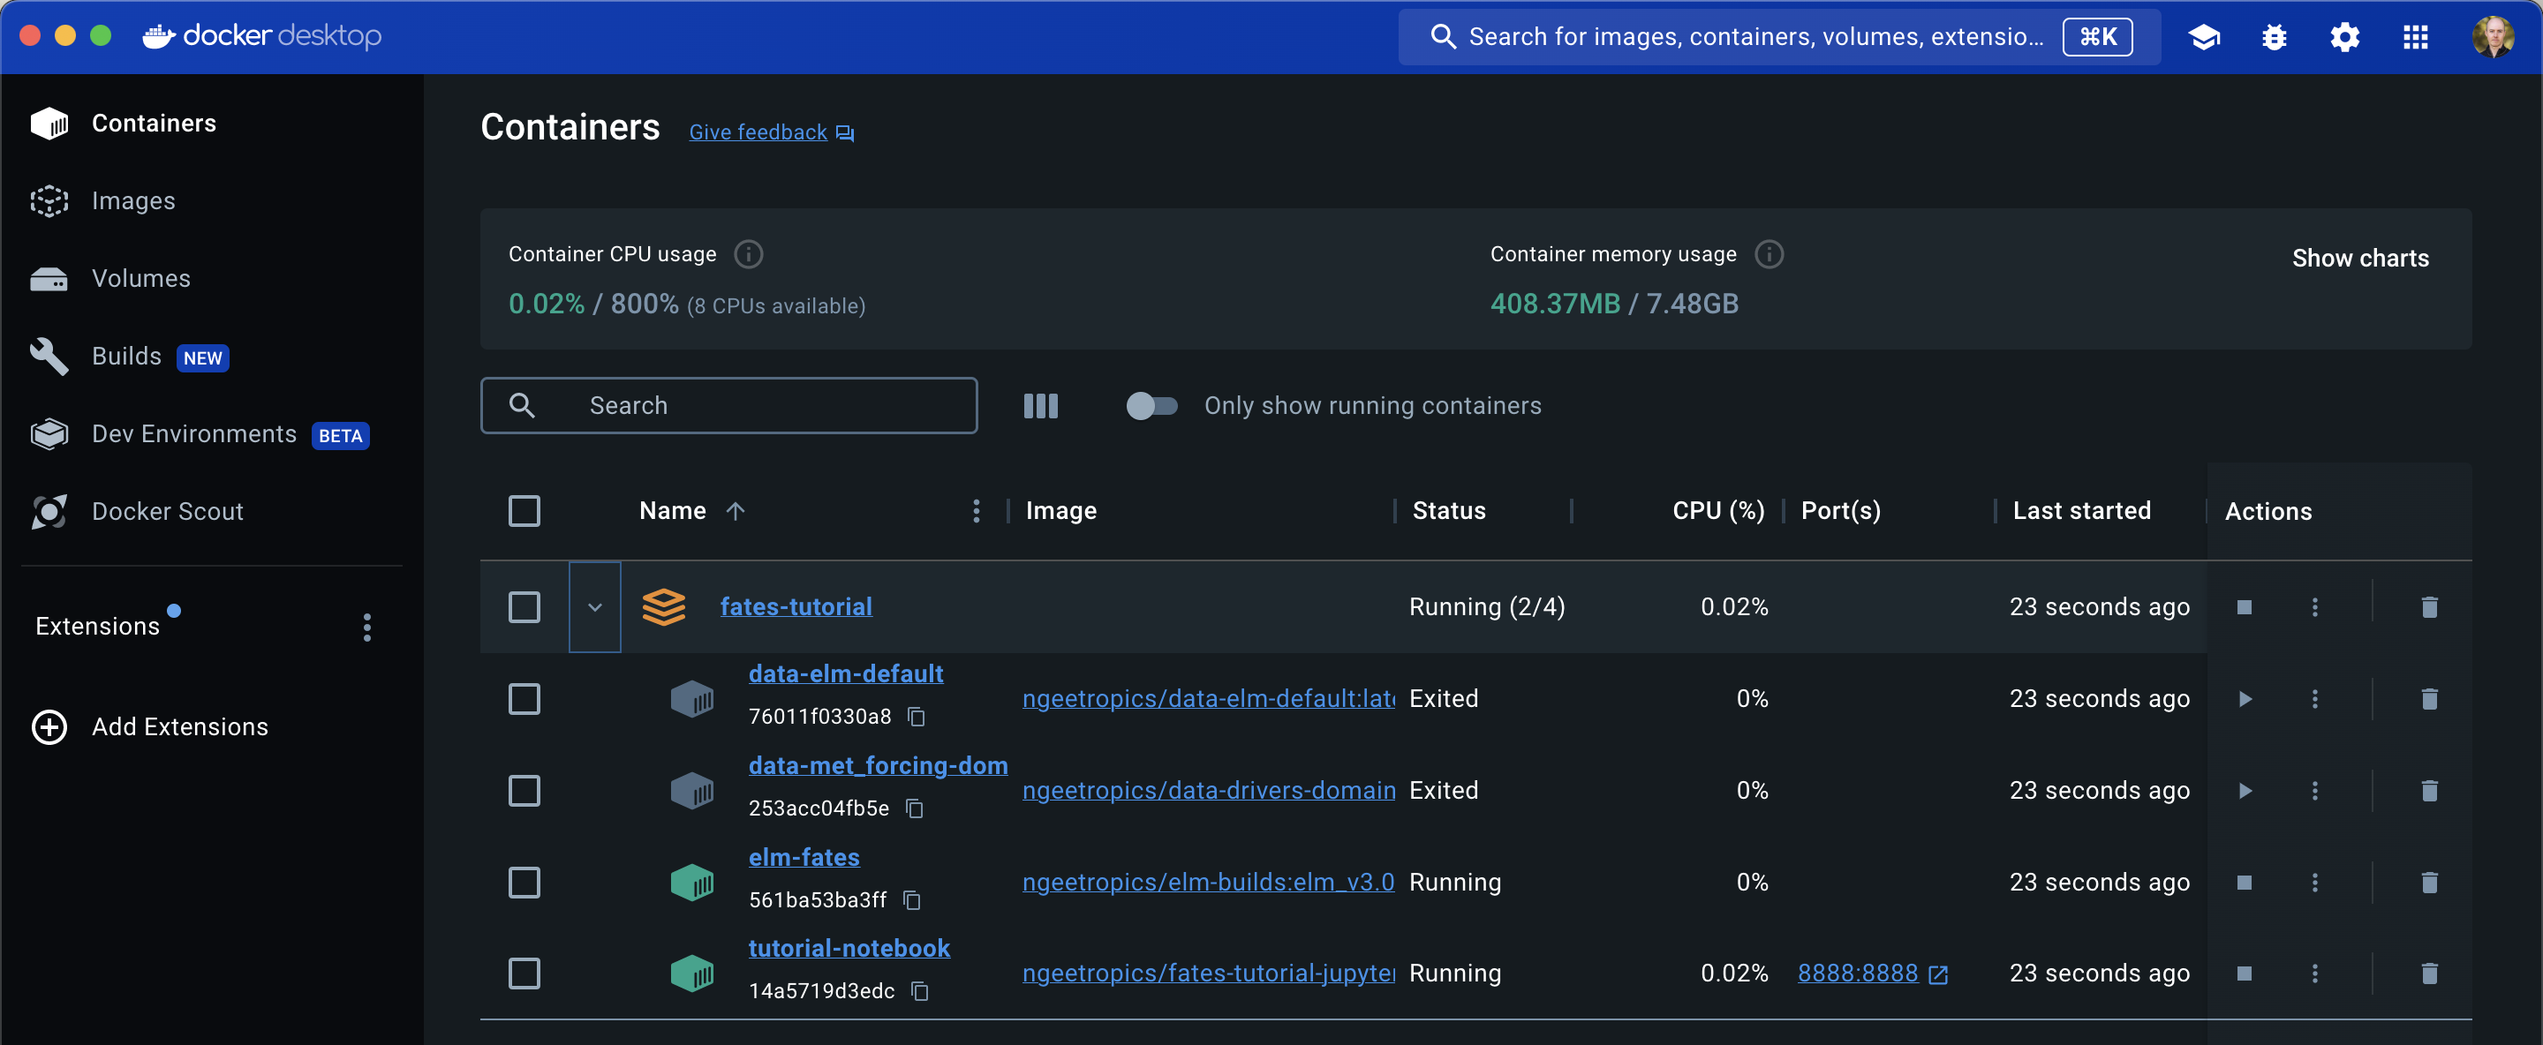The width and height of the screenshot is (2543, 1045).
Task: Copy container ID 76011f0330a8
Action: pos(917,717)
